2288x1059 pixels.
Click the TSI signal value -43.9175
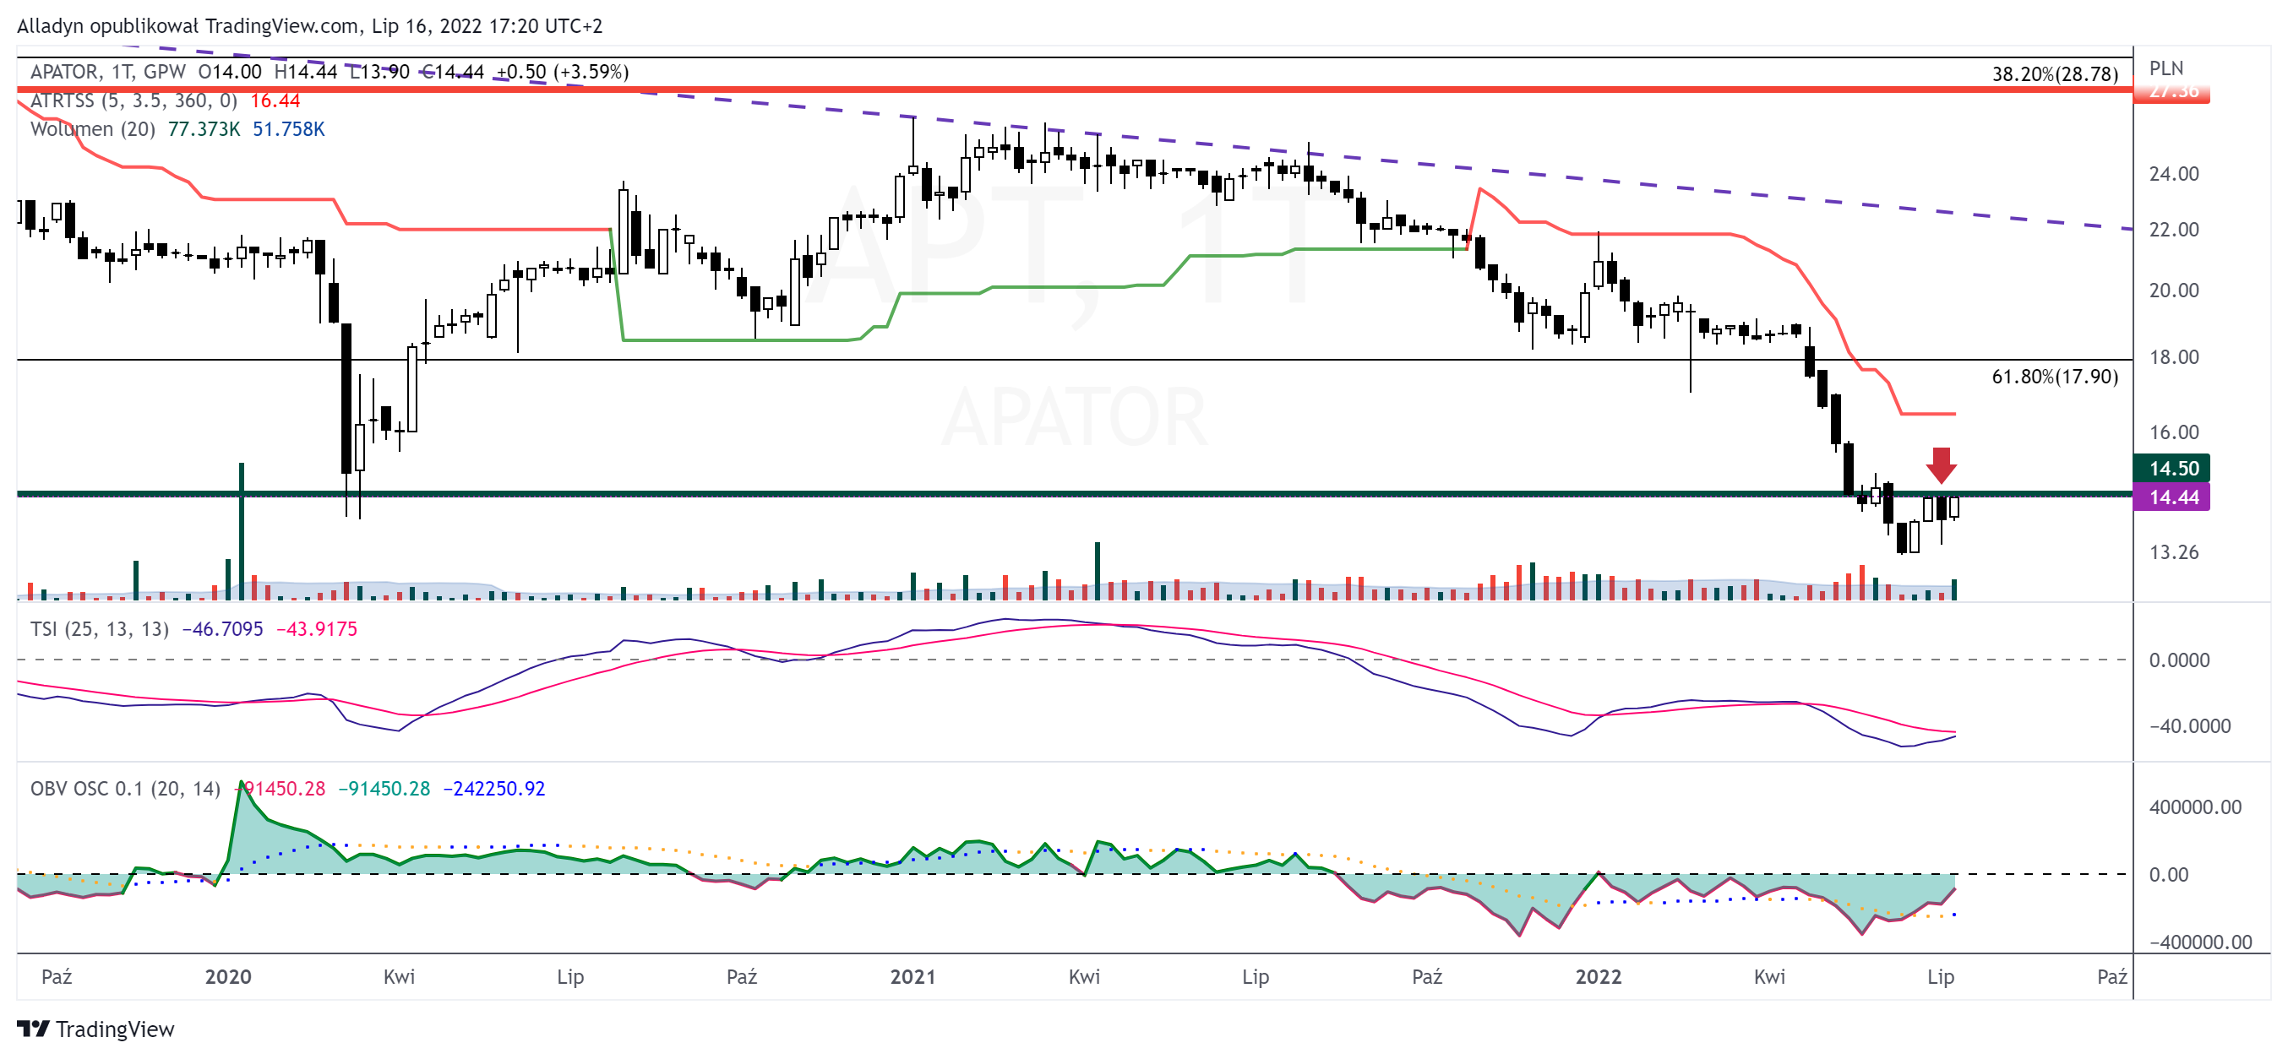pyautogui.click(x=316, y=629)
